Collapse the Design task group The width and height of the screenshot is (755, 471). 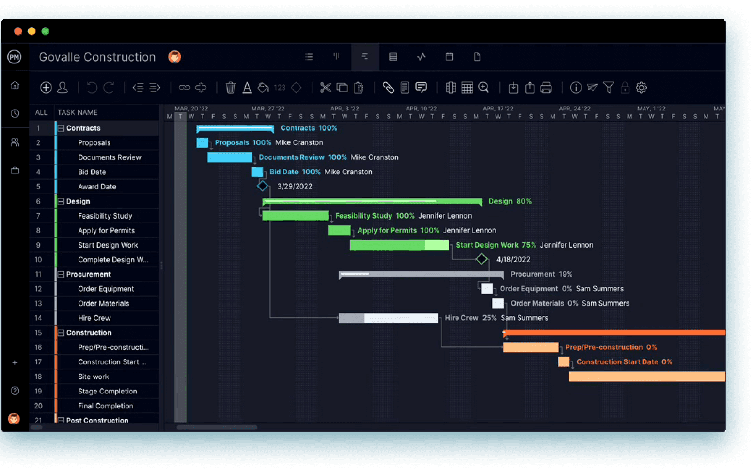(x=61, y=201)
